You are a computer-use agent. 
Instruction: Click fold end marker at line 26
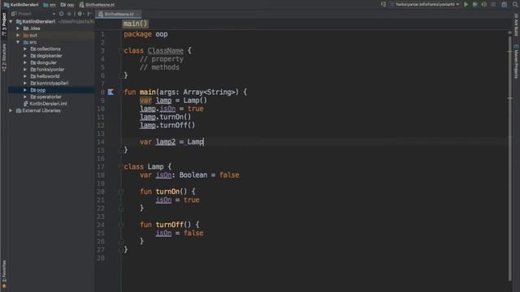click(121, 242)
